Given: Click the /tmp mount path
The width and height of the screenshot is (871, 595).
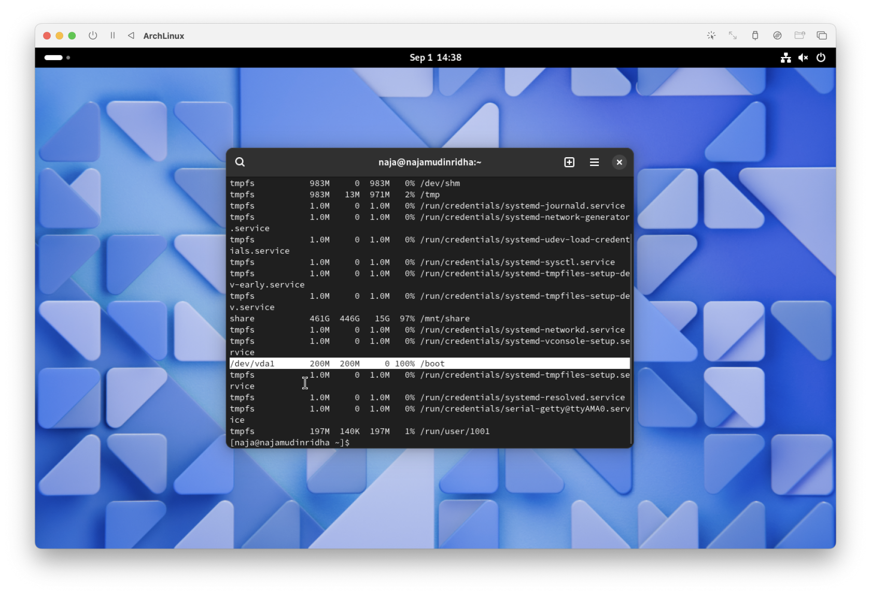Looking at the screenshot, I should tap(430, 195).
